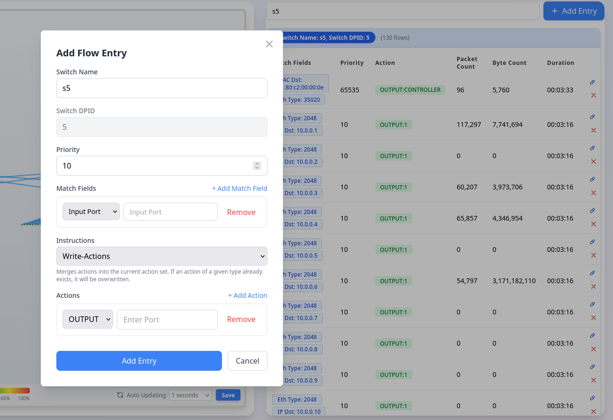Open the Auto Updating interval dropdown
Viewport: 613px width, 420px height.
190,394
